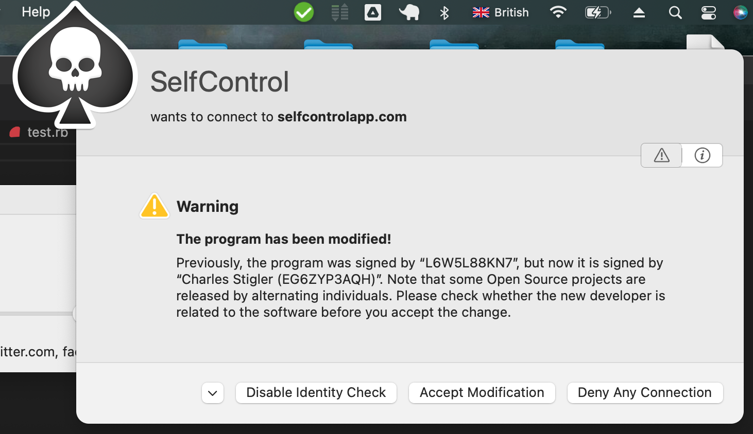Click the Bluetooth menu bar icon
Image resolution: width=753 pixels, height=434 pixels.
pyautogui.click(x=444, y=12)
